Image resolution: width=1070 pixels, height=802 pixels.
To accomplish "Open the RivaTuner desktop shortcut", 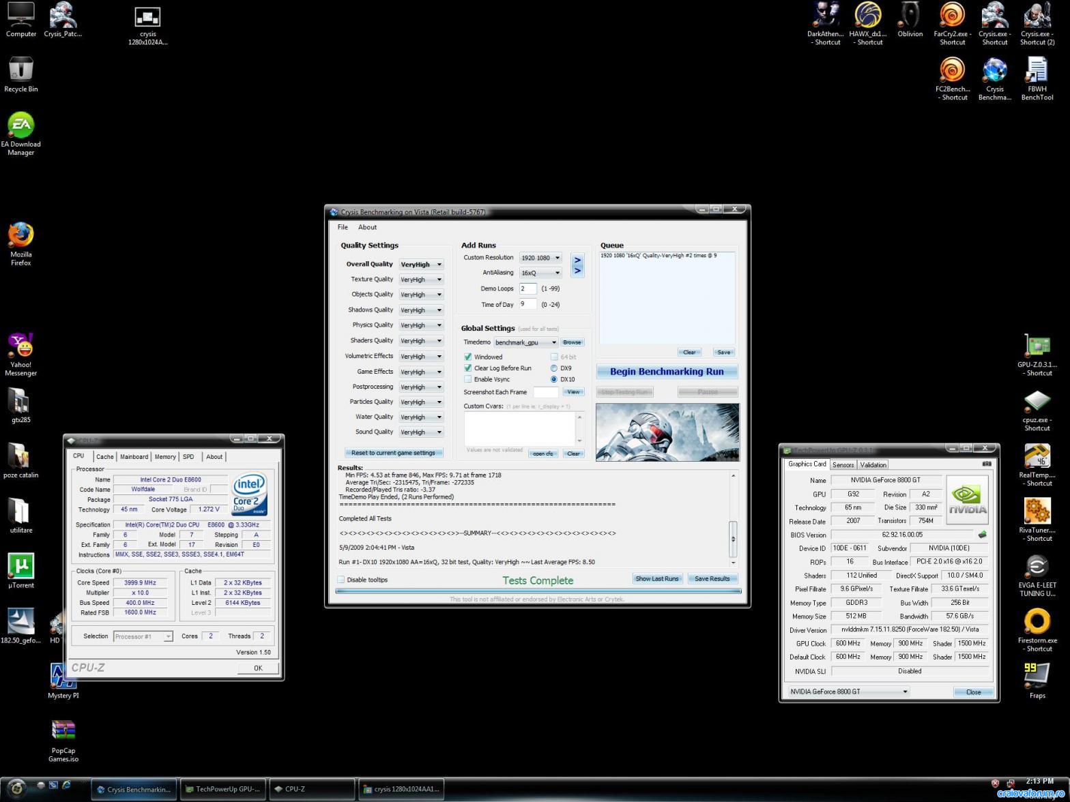I will click(x=1037, y=520).
